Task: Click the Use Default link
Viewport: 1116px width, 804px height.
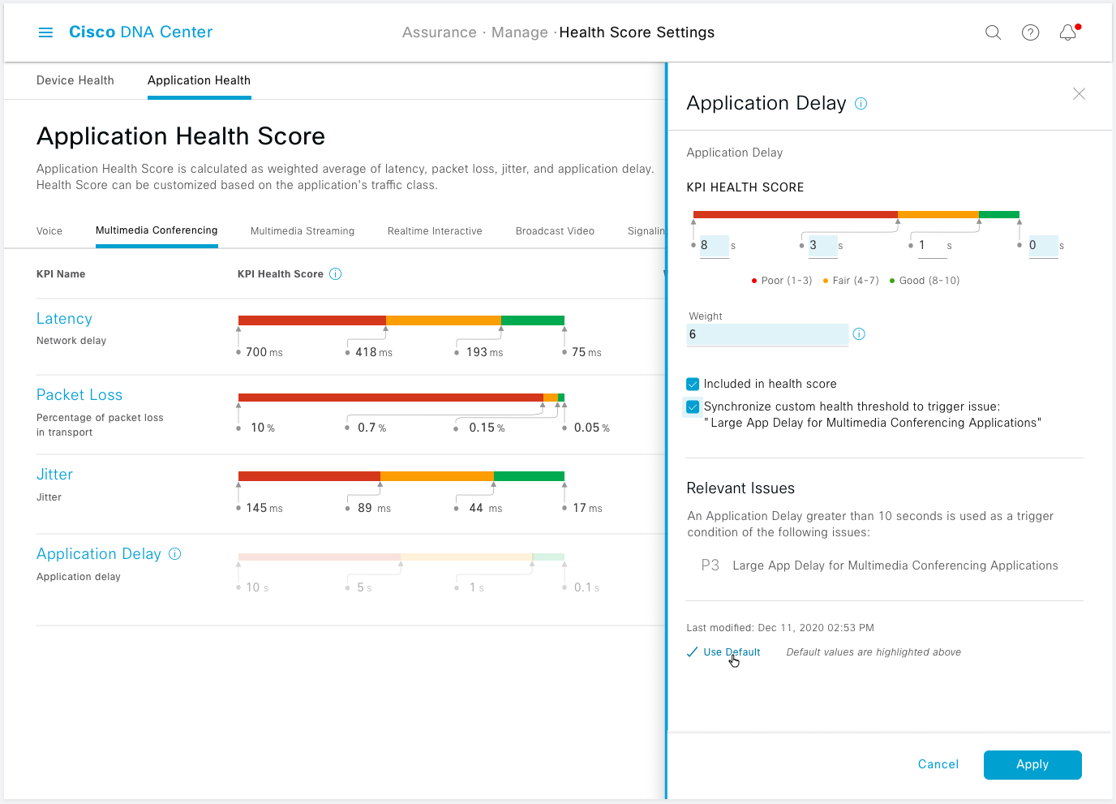Action: (732, 652)
